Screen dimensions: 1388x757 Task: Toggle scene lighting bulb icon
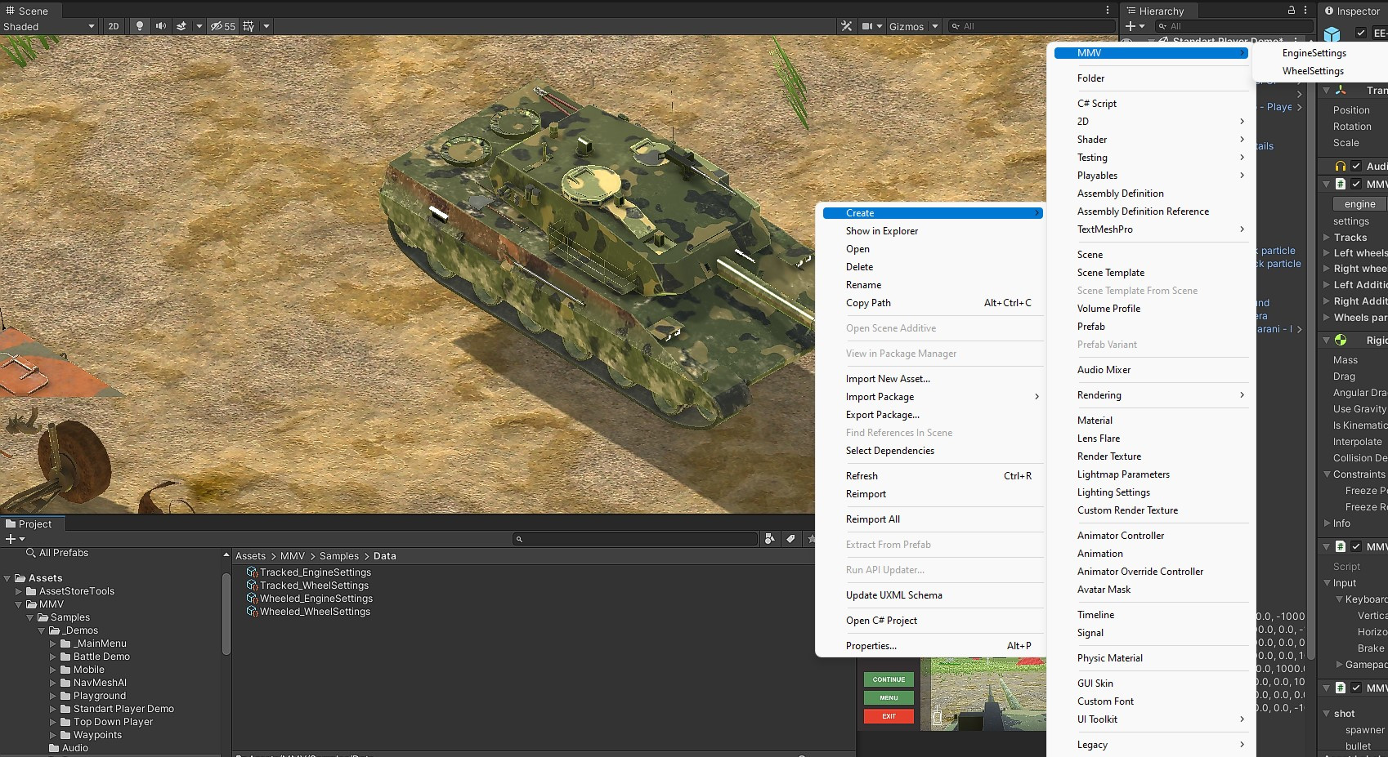tap(140, 26)
